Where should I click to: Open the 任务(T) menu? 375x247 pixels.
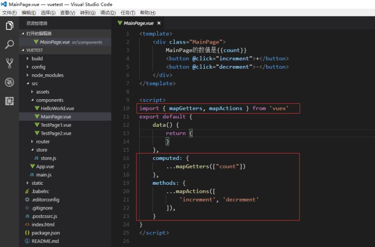pos(128,13)
